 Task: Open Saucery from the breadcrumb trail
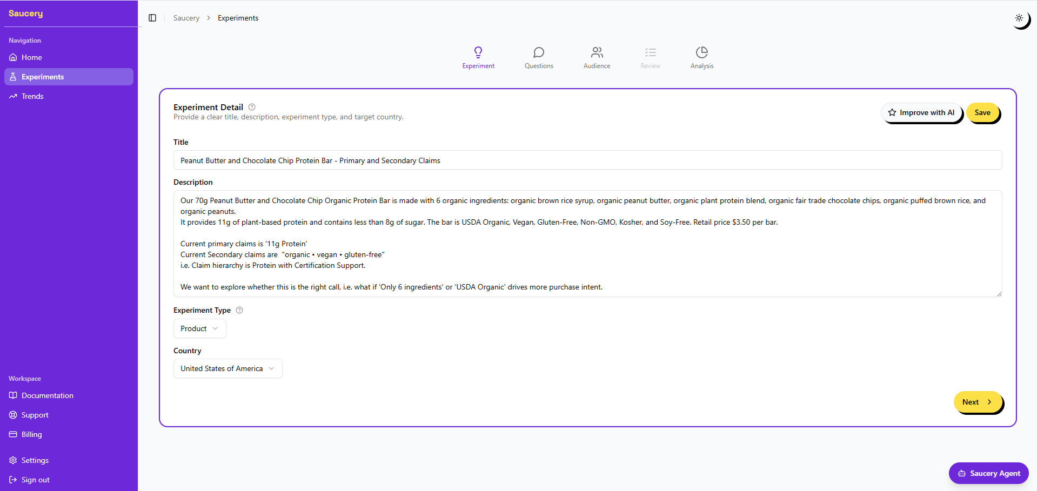186,18
